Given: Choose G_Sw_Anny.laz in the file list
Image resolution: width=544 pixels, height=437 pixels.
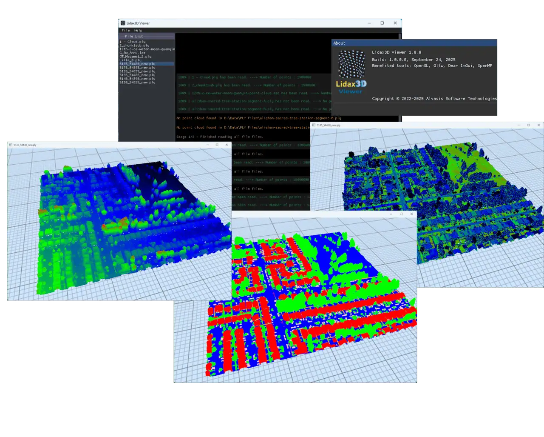Looking at the screenshot, I should pyautogui.click(x=132, y=53).
